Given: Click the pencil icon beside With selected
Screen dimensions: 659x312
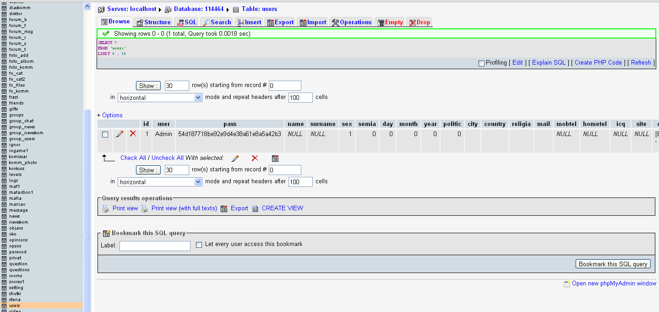Looking at the screenshot, I should [235, 159].
